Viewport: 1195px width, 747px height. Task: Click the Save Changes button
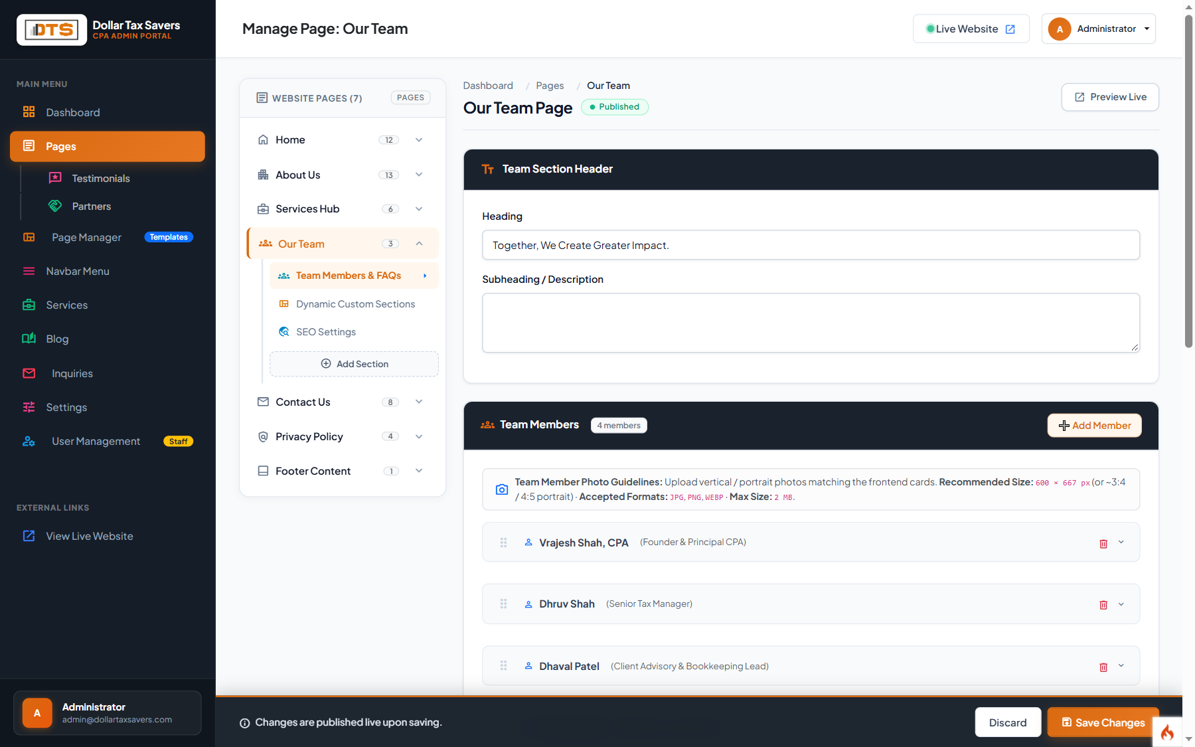[1103, 722]
